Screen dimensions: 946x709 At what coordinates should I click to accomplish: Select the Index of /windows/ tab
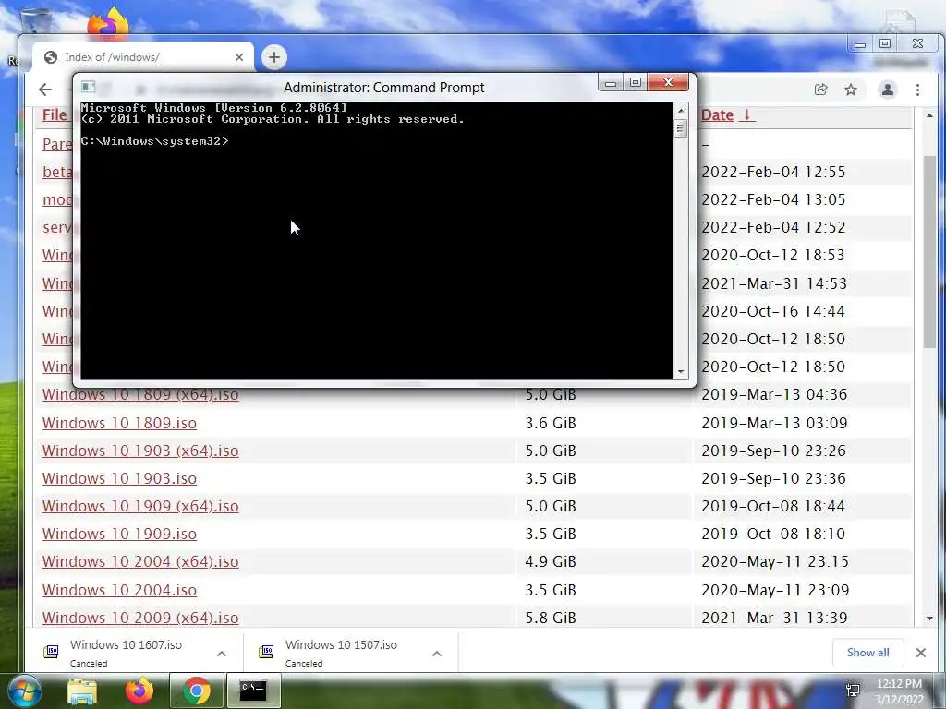click(x=143, y=57)
